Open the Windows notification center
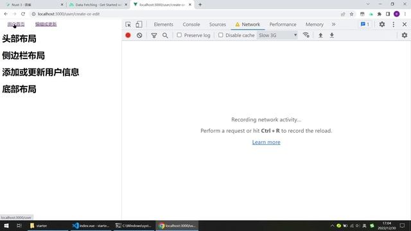The height and width of the screenshot is (231, 411). point(403,225)
